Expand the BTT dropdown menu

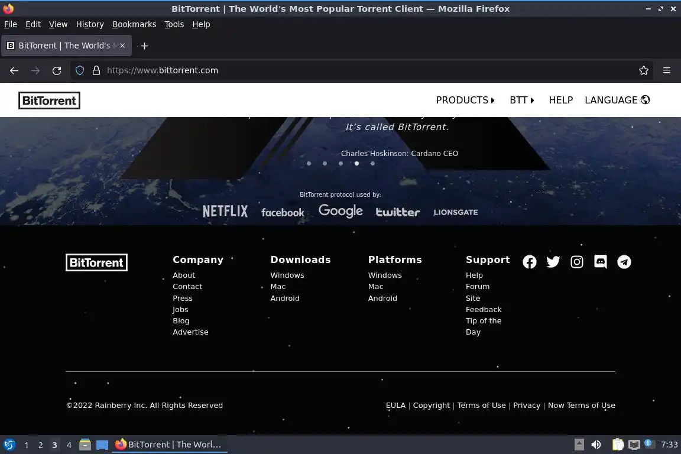pyautogui.click(x=521, y=100)
